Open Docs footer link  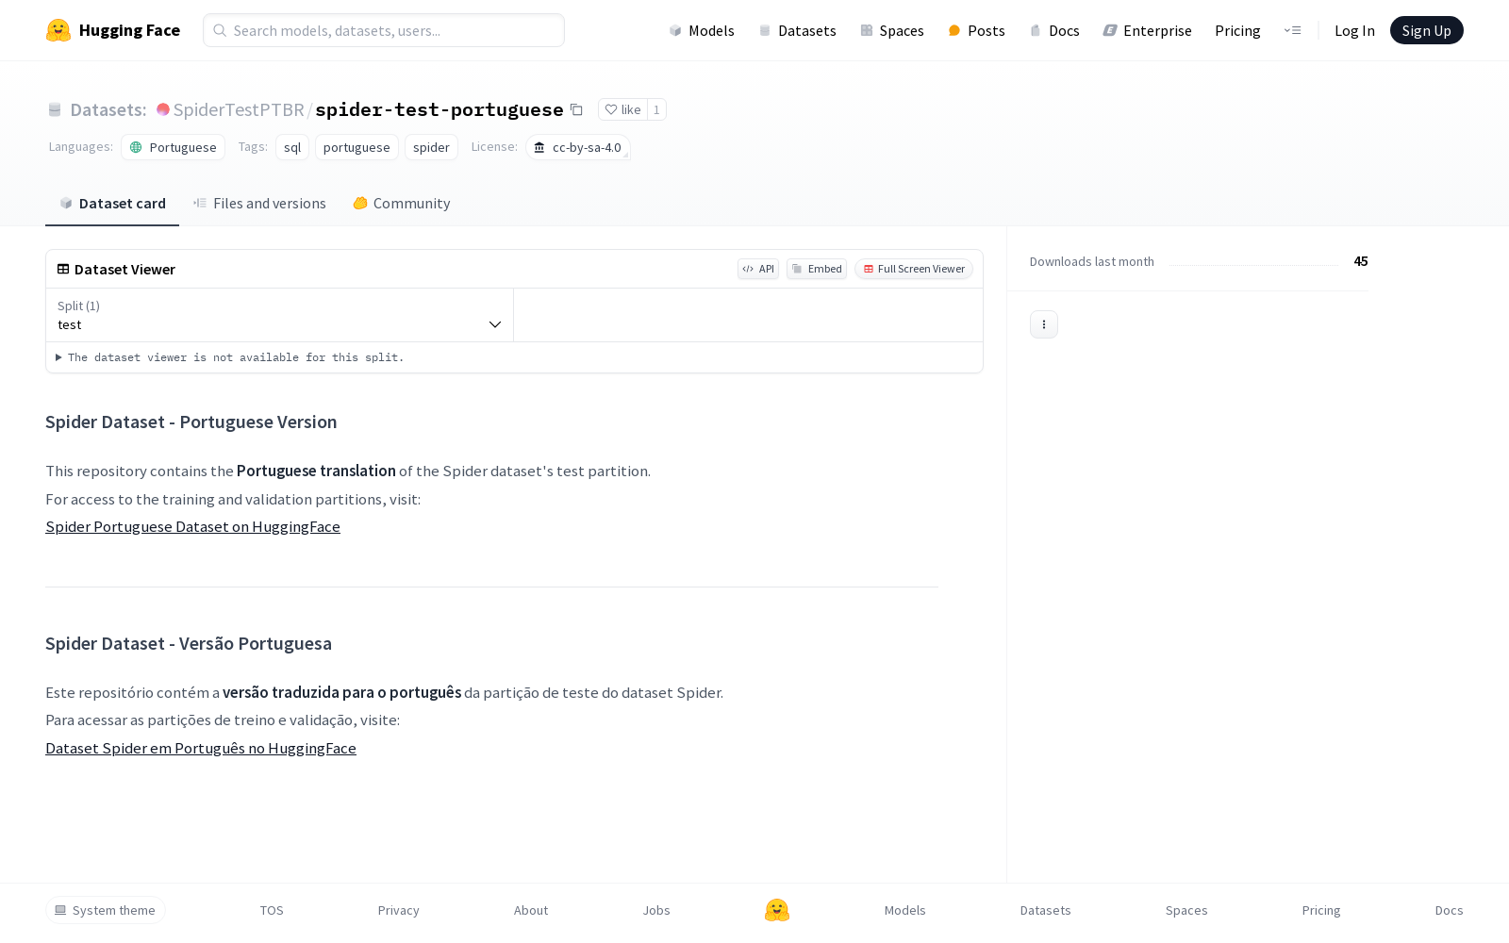[1450, 910]
